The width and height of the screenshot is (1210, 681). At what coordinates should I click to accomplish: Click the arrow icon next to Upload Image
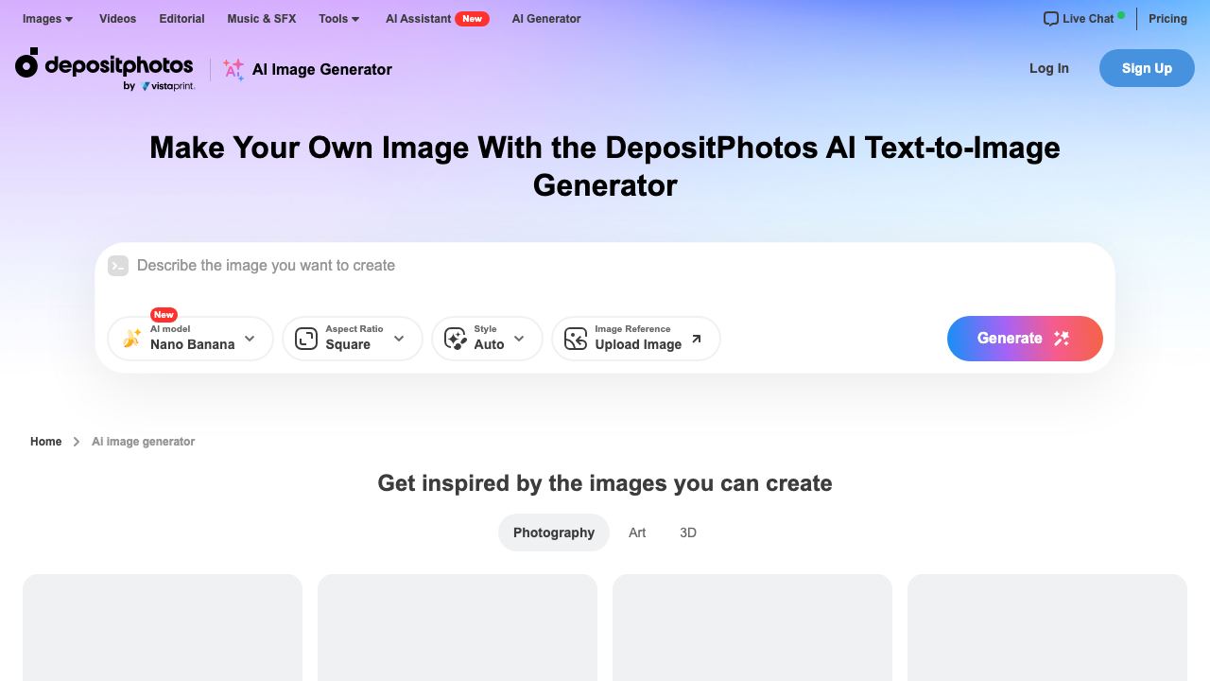(697, 339)
